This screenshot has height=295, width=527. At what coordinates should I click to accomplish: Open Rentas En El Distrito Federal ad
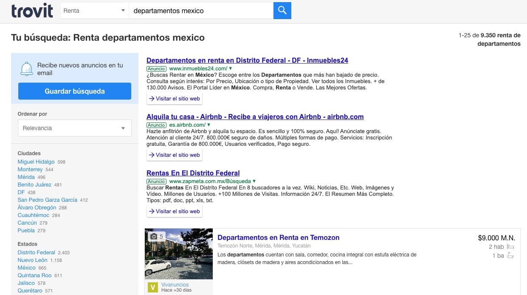click(x=193, y=173)
